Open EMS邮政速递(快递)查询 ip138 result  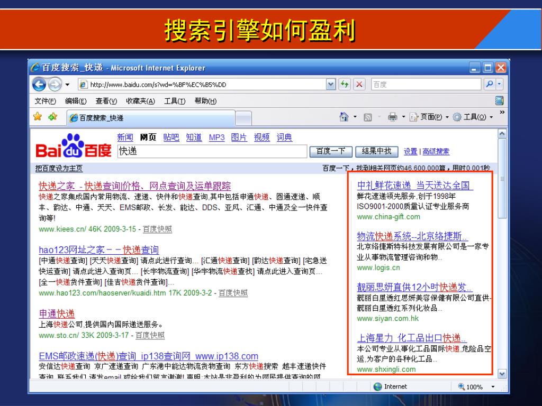pyautogui.click(x=149, y=356)
